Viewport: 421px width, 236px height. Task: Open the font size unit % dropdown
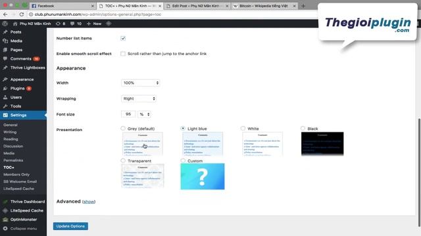tap(144, 114)
